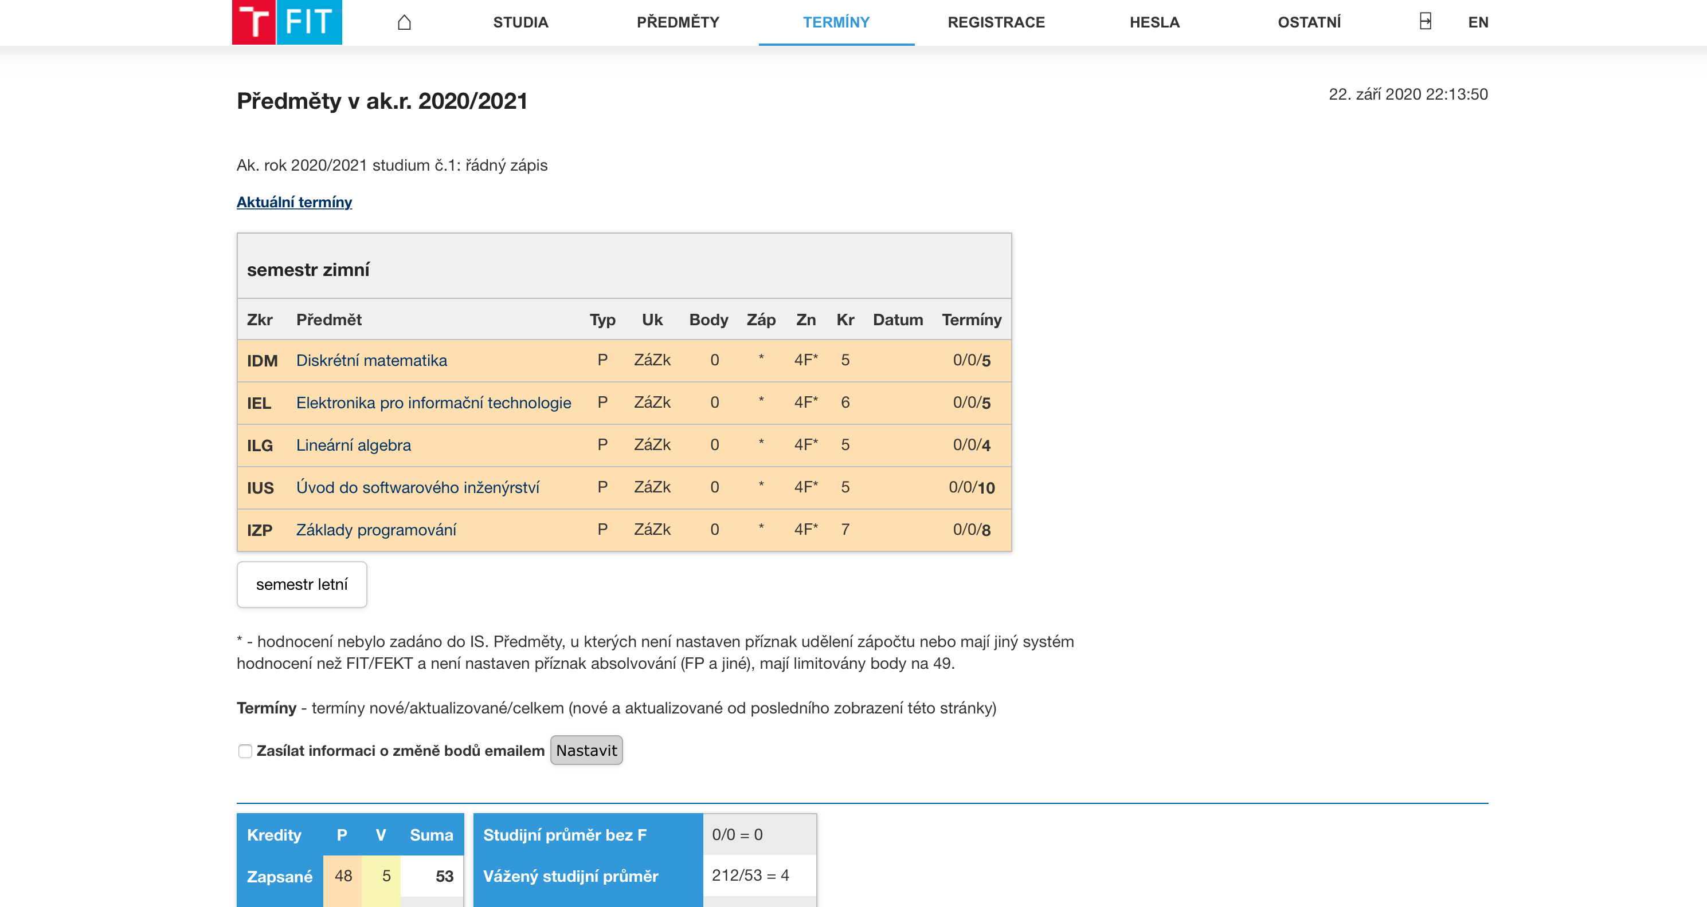Viewport: 1707px width, 907px height.
Task: Expand the semestr letní section
Action: (302, 585)
